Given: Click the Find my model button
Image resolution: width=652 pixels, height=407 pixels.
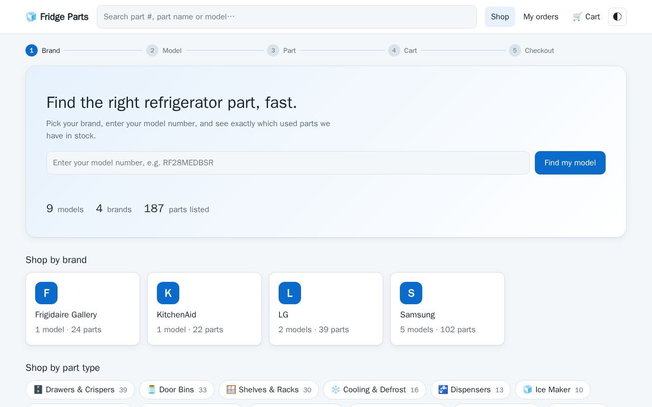Looking at the screenshot, I should (x=570, y=163).
